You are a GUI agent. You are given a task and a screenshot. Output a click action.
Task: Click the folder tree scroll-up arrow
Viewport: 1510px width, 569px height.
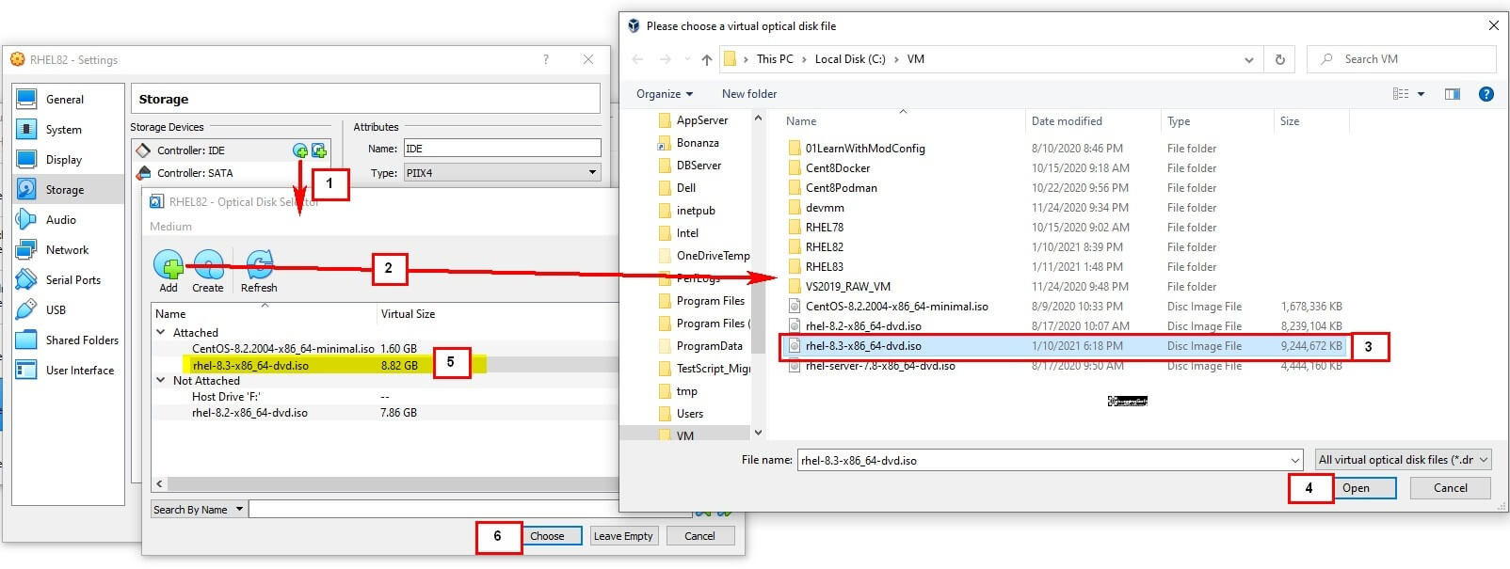[759, 119]
